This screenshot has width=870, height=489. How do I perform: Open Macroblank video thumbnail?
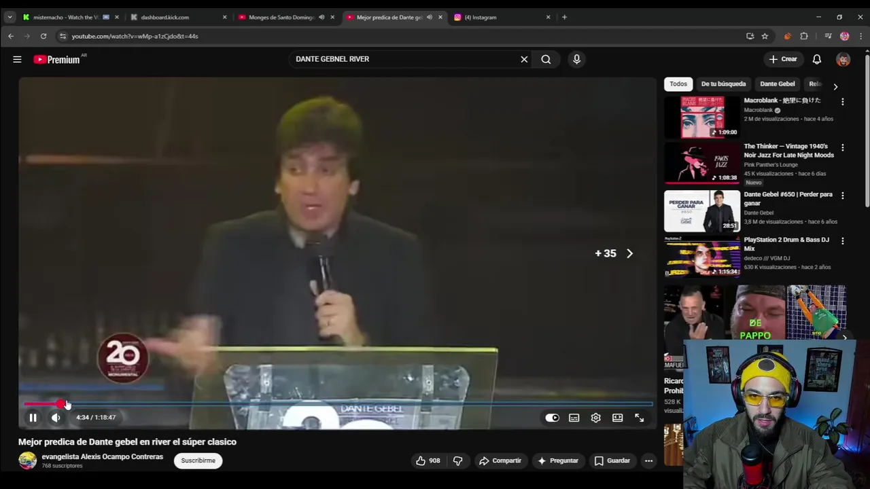702,117
